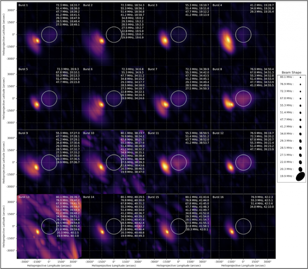308x269 pixels.
Task: Click the "76.9 MHz, 42:2.3" entry in Burst 16
Action: (263, 197)
